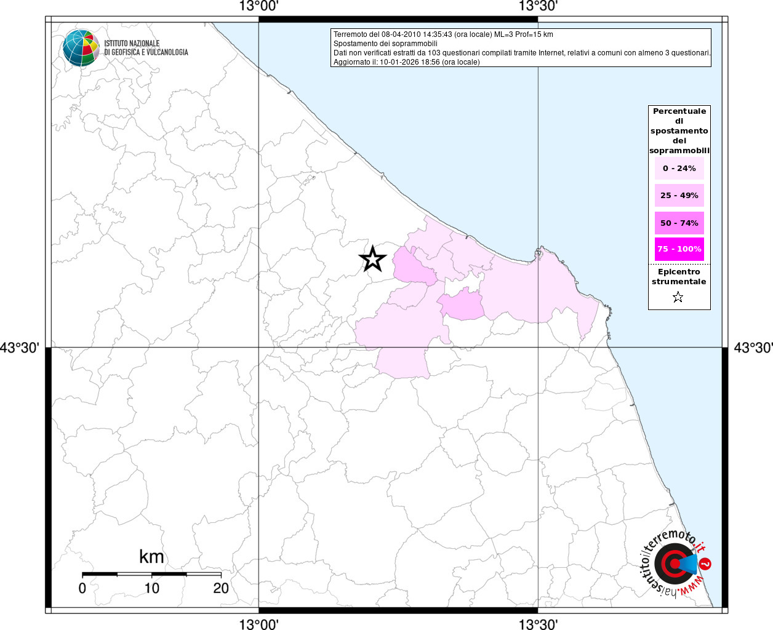Click the left 43°30' latitude label
Viewport: 773px width, 630px height.
tap(20, 348)
